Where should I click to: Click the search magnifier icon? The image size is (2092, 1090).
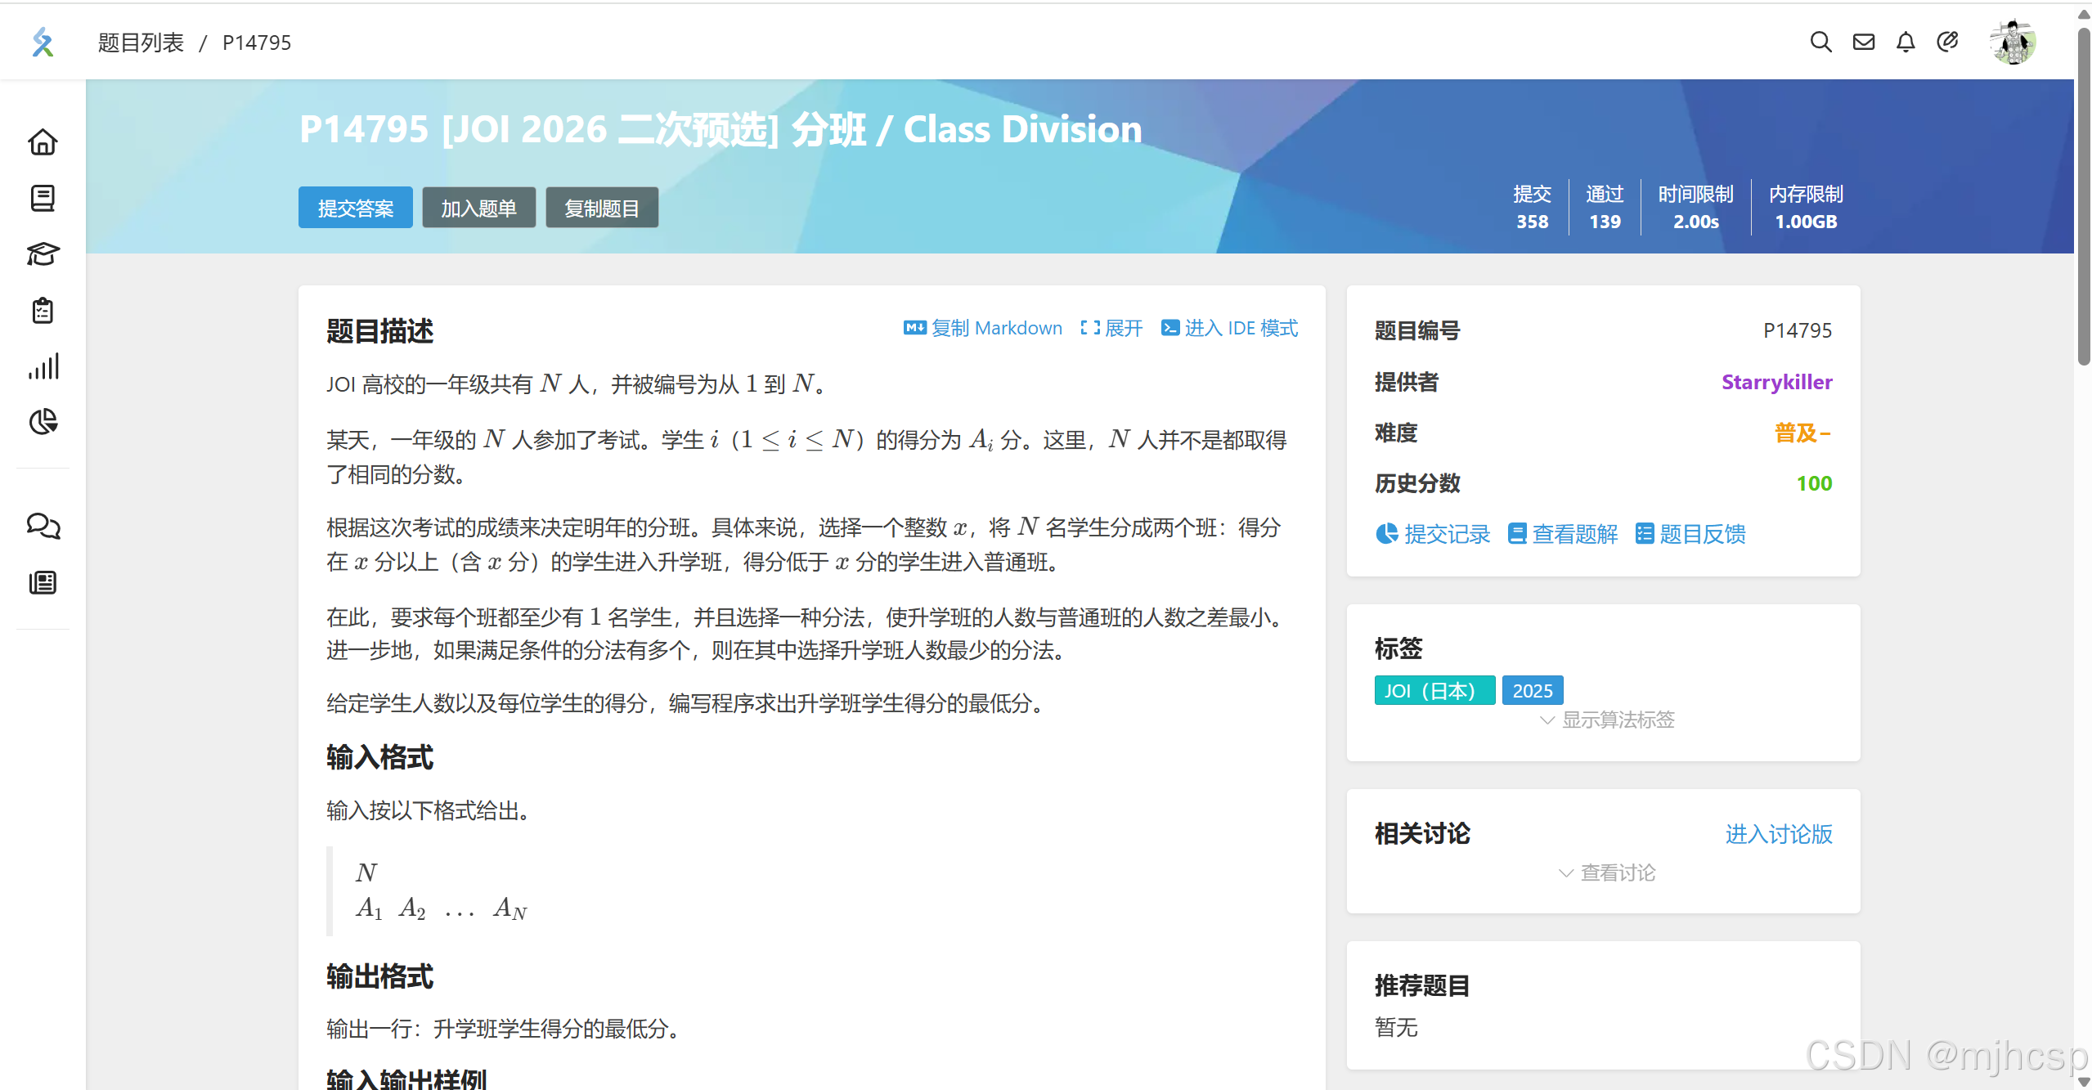[1820, 42]
